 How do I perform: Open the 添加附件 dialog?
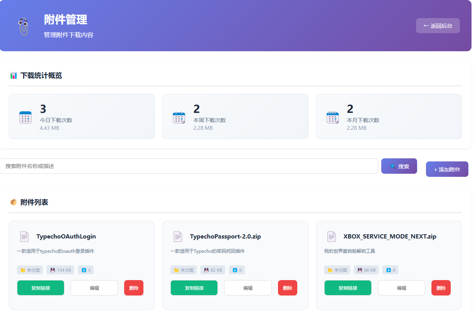coord(447,169)
